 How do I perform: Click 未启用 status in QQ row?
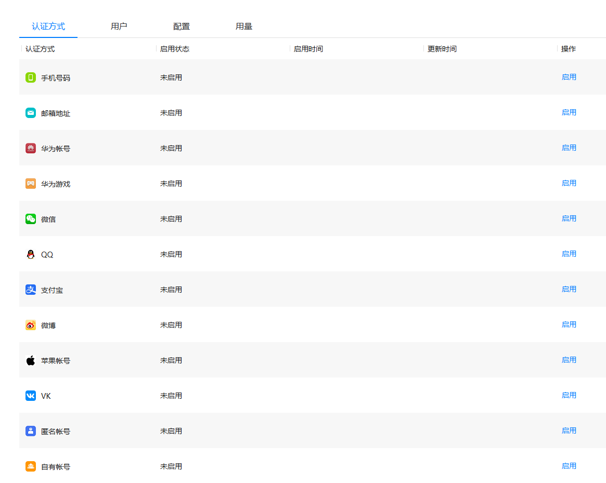[171, 254]
